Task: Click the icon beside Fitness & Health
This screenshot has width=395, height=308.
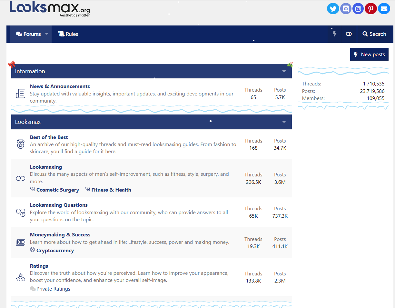Action: tap(87, 189)
